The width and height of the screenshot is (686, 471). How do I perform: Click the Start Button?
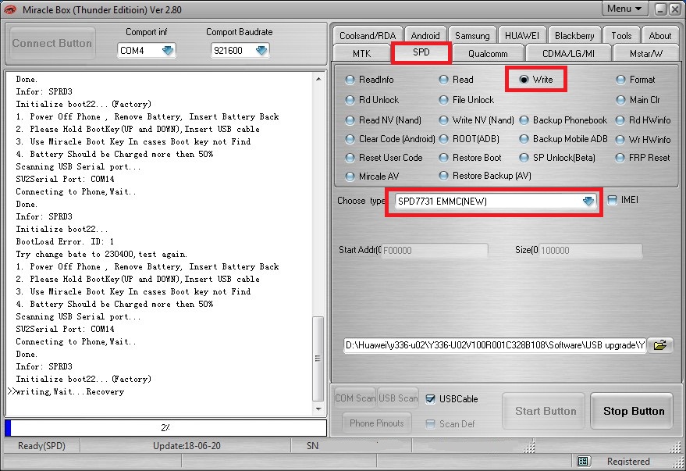(545, 411)
